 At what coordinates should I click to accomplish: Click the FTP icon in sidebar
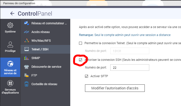(26, 75)
